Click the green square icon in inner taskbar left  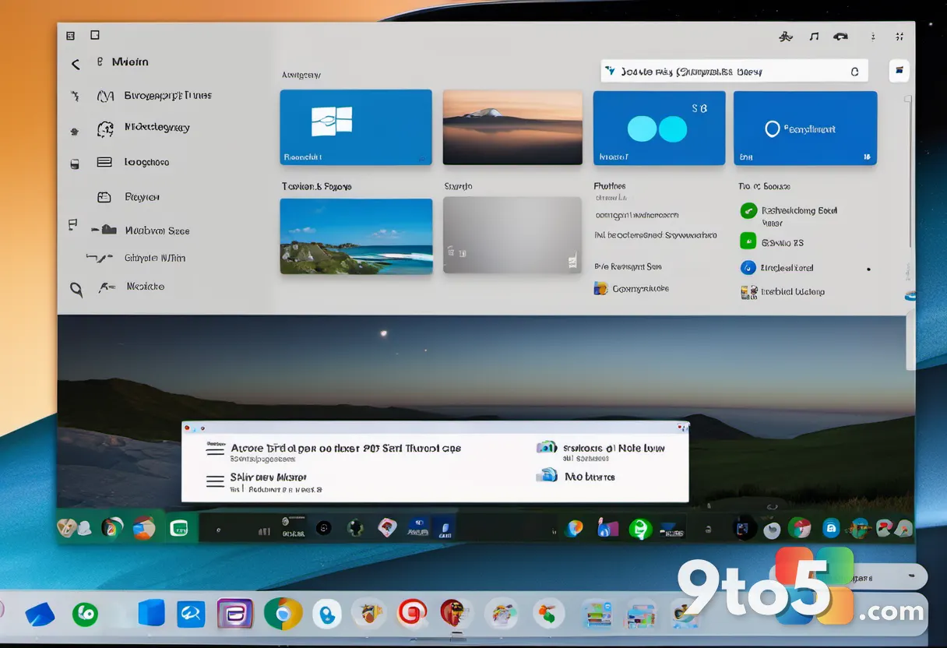181,528
